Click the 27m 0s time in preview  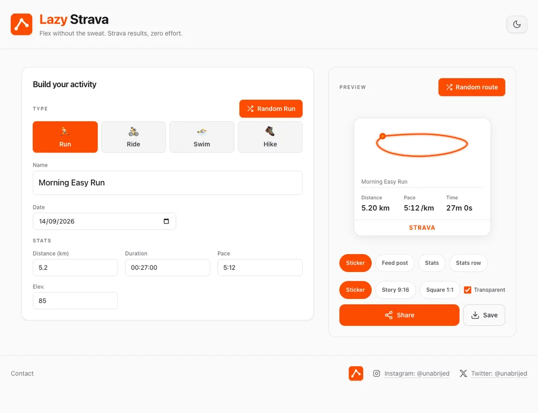(x=459, y=208)
